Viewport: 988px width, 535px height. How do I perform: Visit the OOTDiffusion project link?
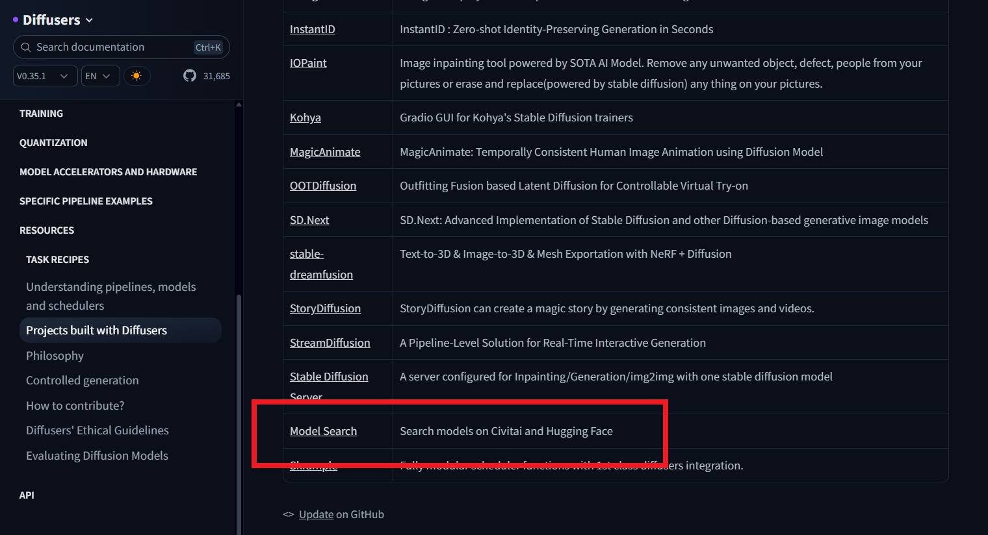(x=323, y=186)
